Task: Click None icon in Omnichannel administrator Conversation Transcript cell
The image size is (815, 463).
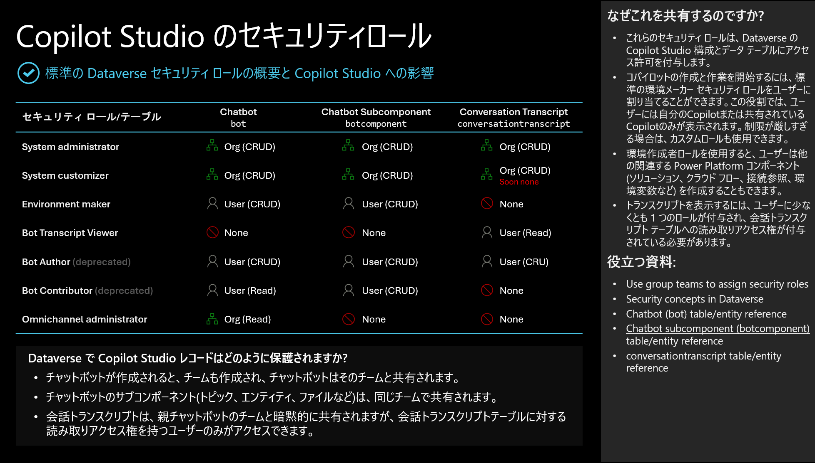Action: point(487,319)
